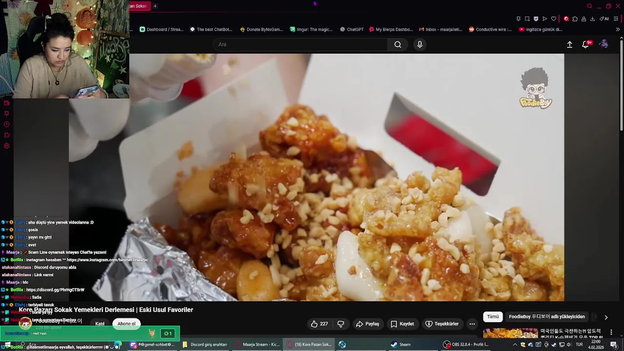The height and width of the screenshot is (351, 624).
Task: Click the red record extension icon
Action: [x=566, y=19]
